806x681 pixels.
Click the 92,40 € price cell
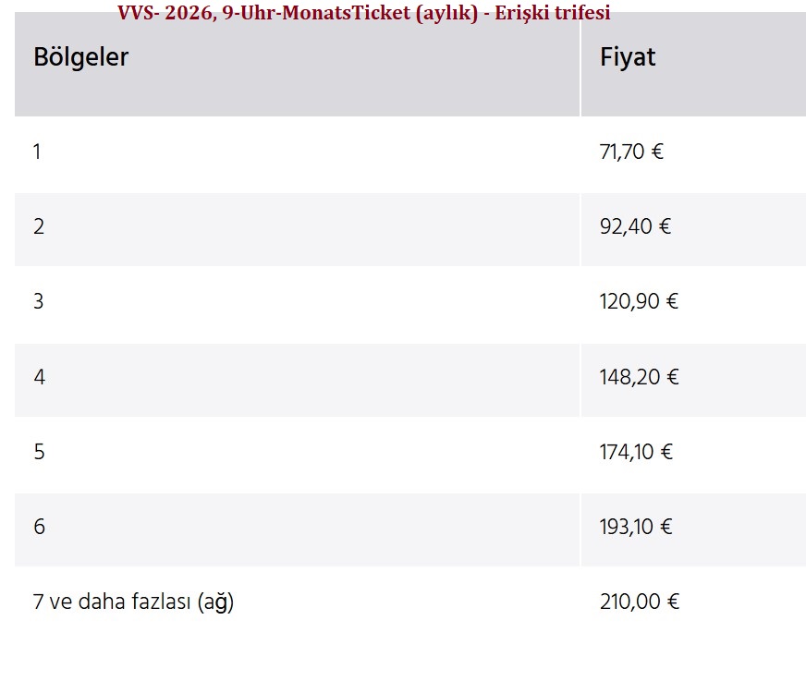[x=635, y=226]
